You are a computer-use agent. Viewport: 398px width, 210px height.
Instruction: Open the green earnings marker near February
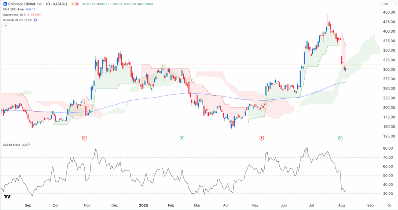[182, 138]
